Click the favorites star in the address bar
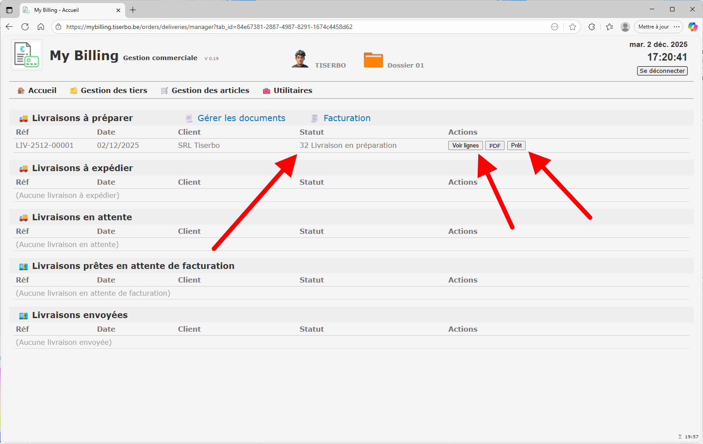This screenshot has height=444, width=703. coord(572,27)
